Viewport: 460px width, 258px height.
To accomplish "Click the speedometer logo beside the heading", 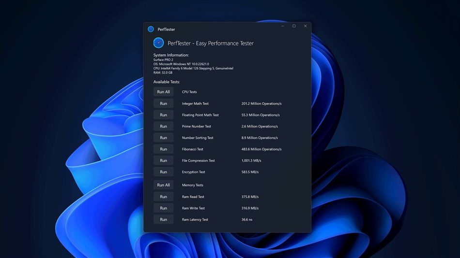I will (158, 43).
